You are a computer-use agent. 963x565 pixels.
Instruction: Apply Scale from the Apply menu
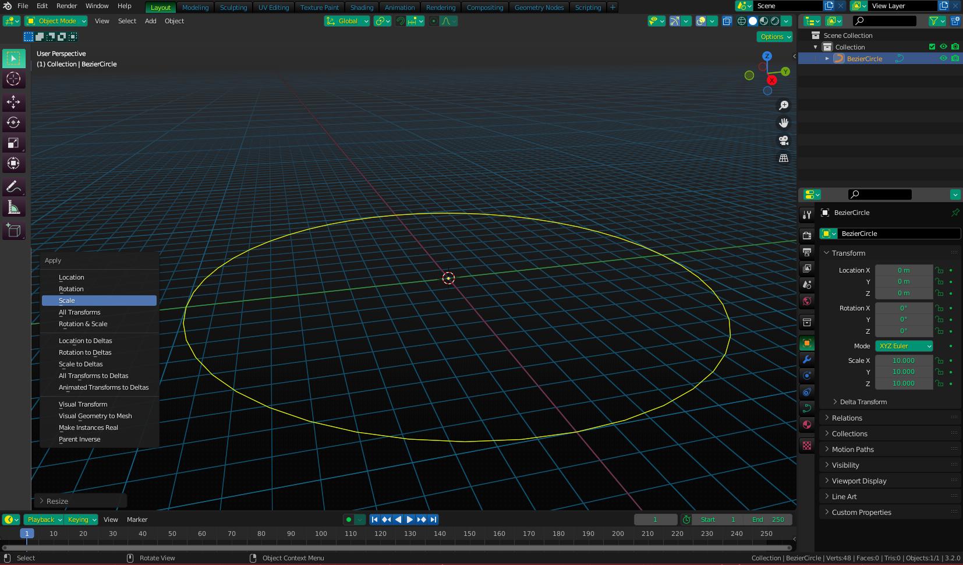99,301
